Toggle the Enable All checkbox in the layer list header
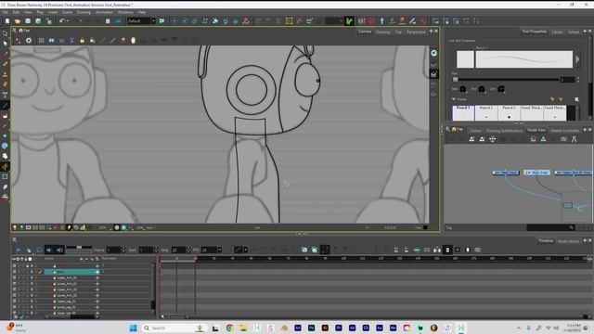594x334 pixels. 14,259
